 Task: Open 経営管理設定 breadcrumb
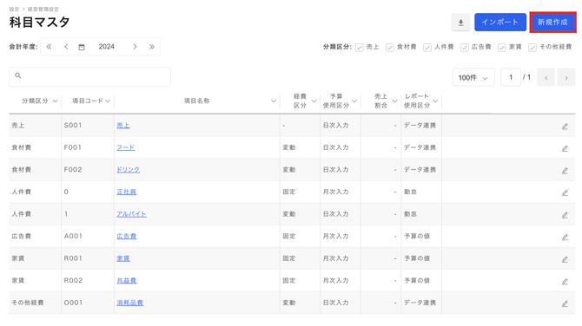tap(43, 9)
